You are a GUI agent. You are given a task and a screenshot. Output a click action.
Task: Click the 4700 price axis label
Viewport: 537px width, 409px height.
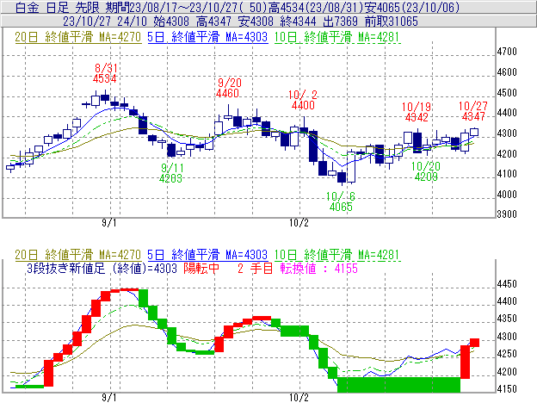(x=507, y=52)
